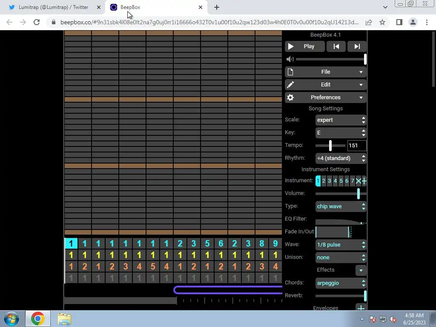The width and height of the screenshot is (436, 327).
Task: Add an envelope with the plus button
Action: coord(361,307)
